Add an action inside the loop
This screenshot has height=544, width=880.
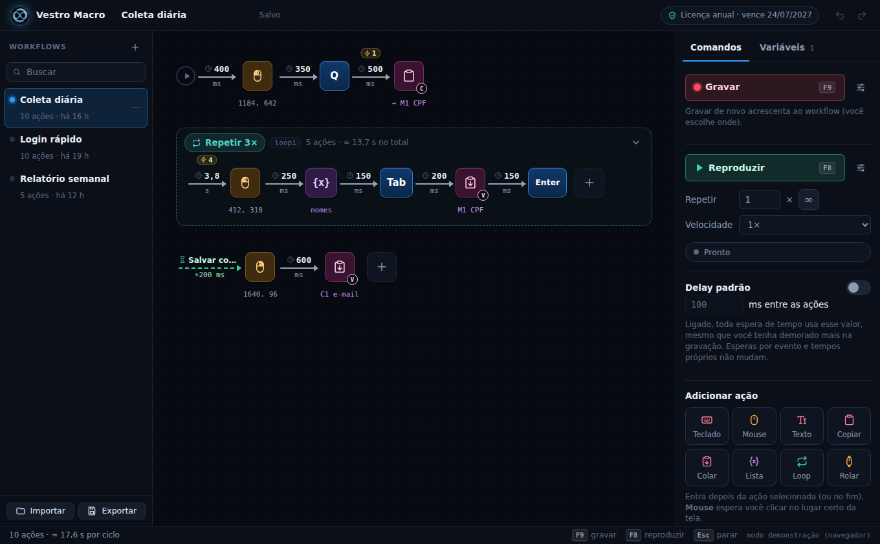(589, 183)
